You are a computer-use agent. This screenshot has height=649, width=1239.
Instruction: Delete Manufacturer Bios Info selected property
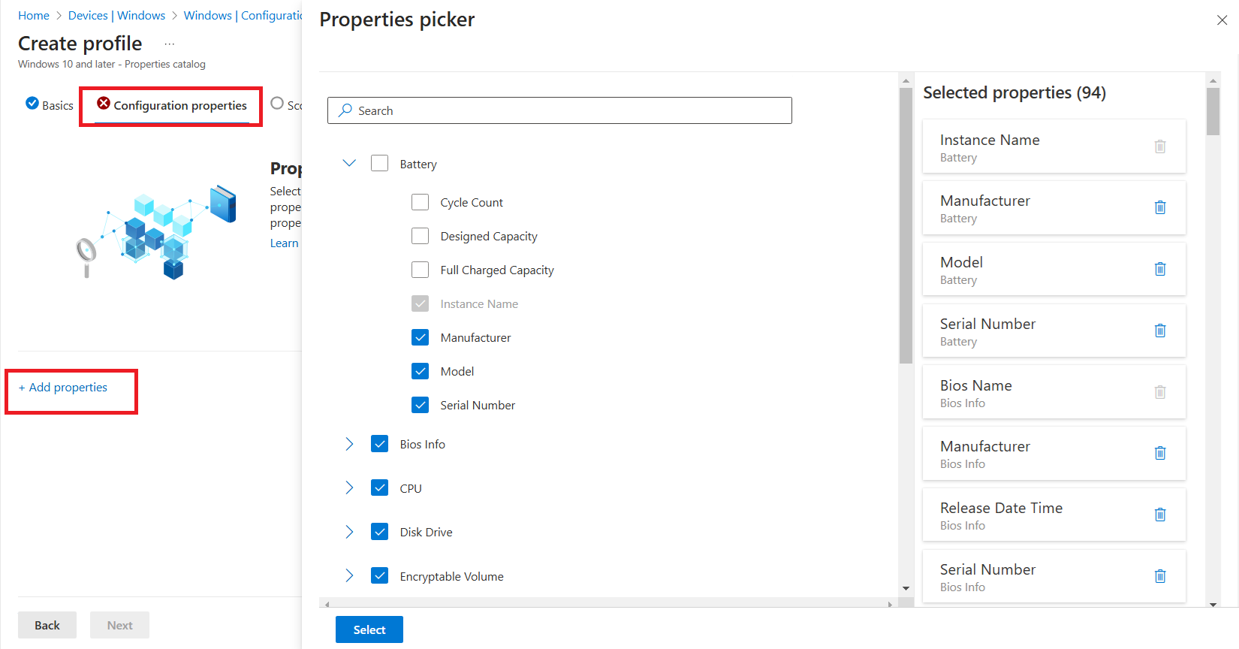tap(1159, 453)
